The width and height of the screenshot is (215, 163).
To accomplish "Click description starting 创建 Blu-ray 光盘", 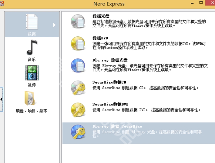I will [x=150, y=68].
